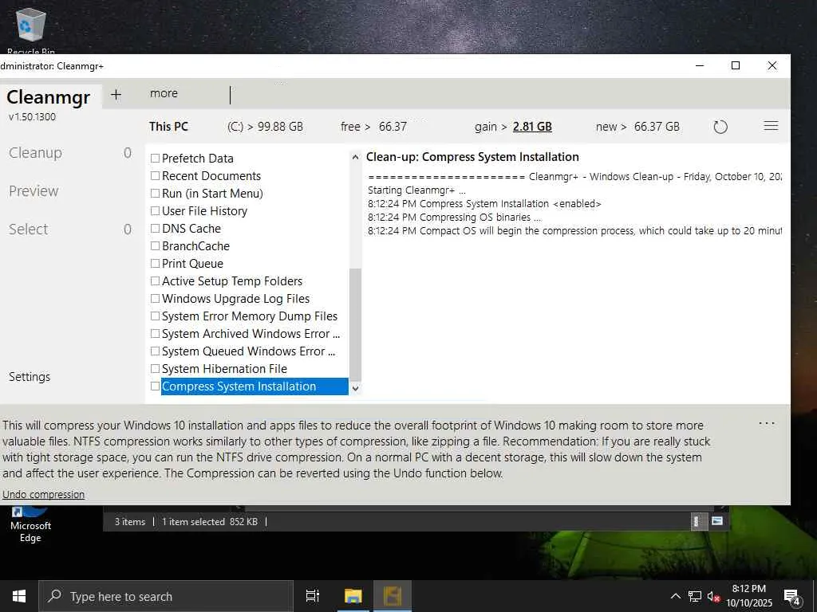Click the Cleanmgr+ taskbar app icon

[393, 596]
